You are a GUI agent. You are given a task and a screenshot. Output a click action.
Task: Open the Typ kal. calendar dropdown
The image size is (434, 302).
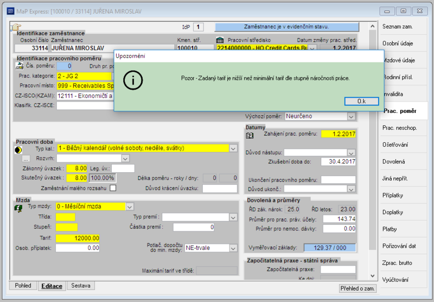pos(233,148)
